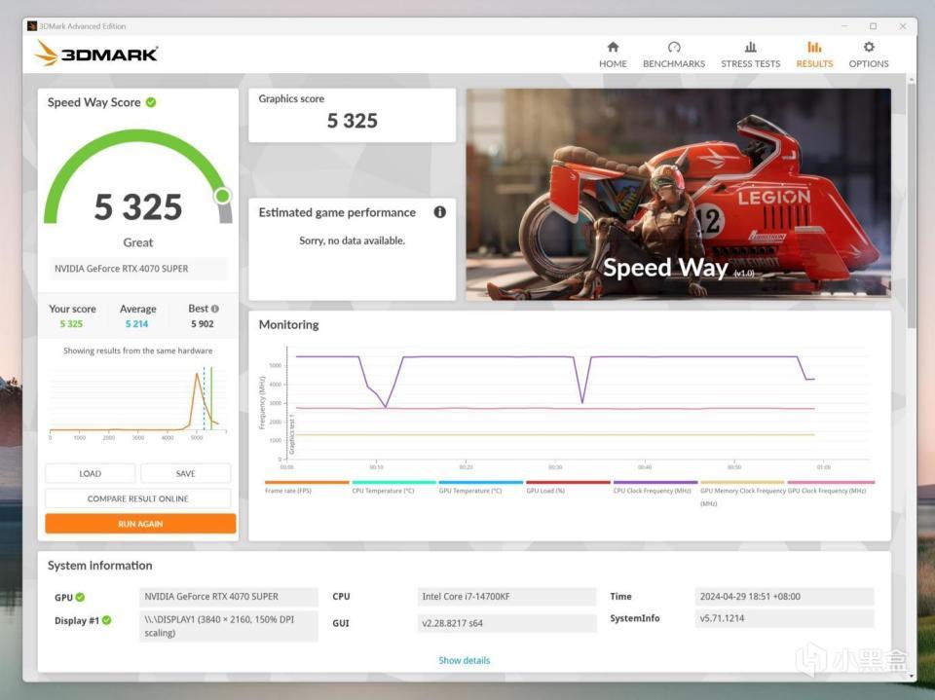Click the info icon next to Best
935x700 pixels.
[x=214, y=309]
